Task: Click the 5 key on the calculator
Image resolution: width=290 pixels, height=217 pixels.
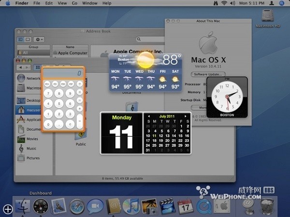Action: point(59,104)
